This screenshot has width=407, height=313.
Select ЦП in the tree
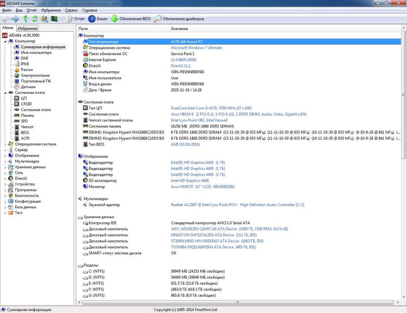tap(24, 98)
